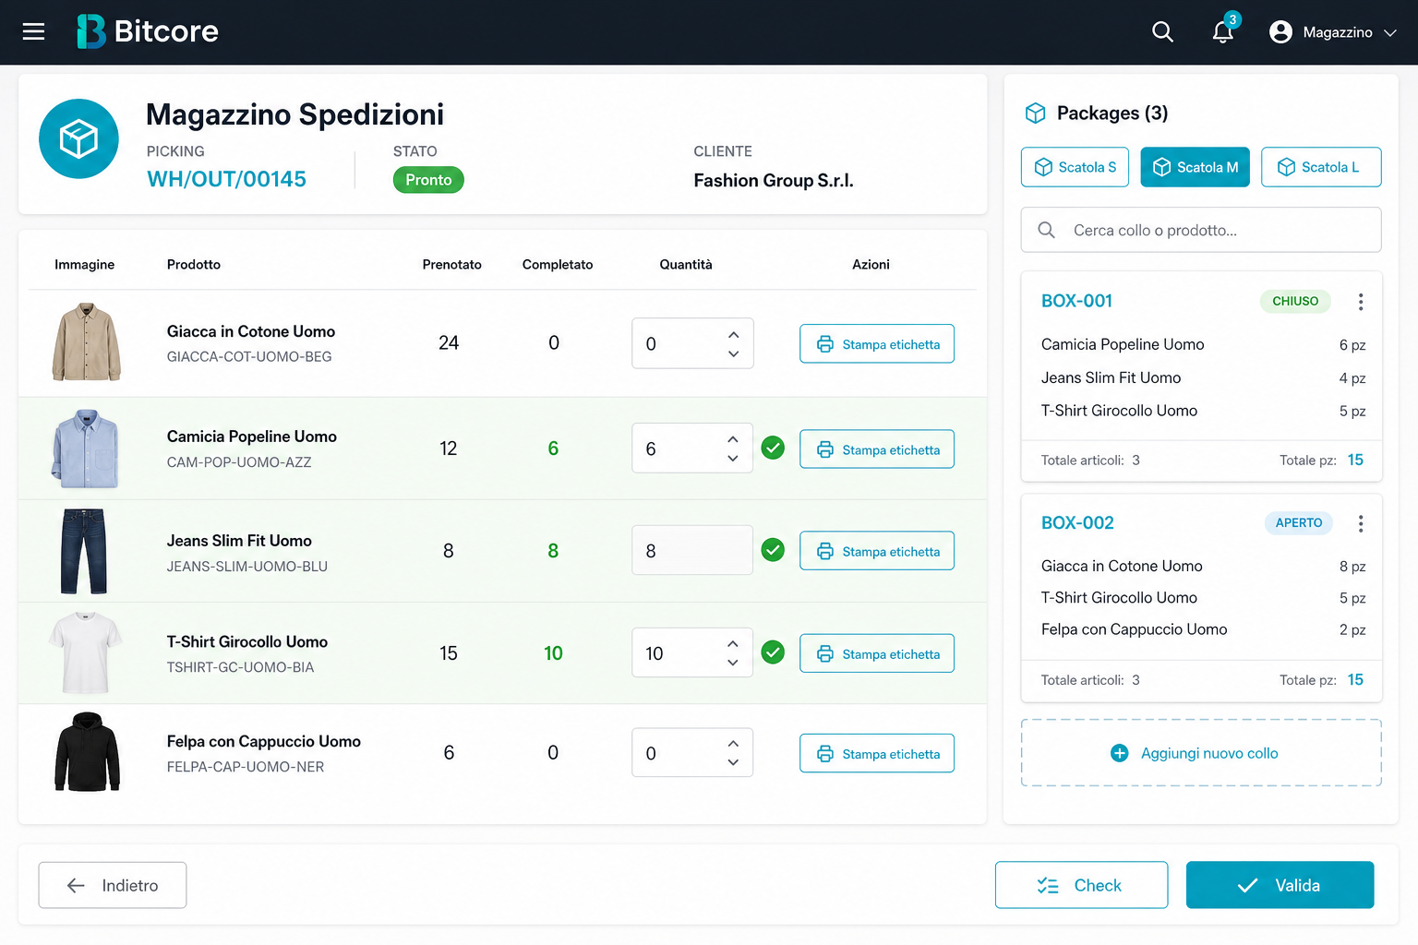
Task: Select the Scatola L box size
Action: pyautogui.click(x=1321, y=167)
